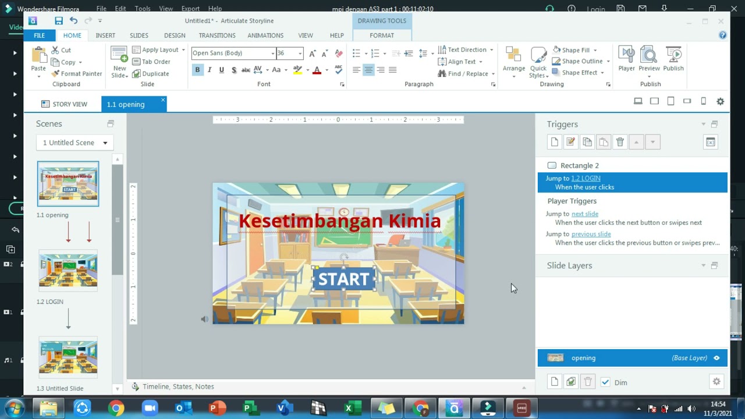Align paragraph text to the right

coord(381,70)
